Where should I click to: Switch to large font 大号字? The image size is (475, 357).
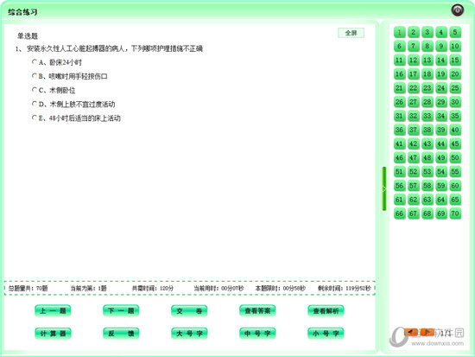coord(189,334)
